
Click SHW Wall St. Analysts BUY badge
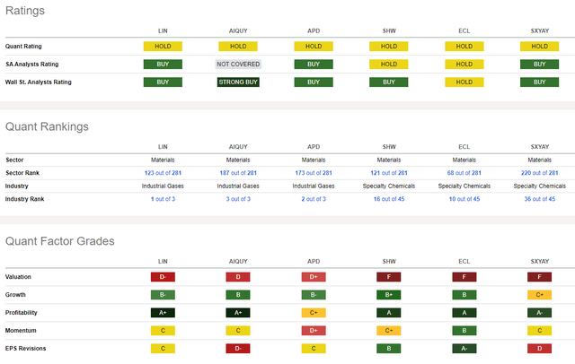389,82
